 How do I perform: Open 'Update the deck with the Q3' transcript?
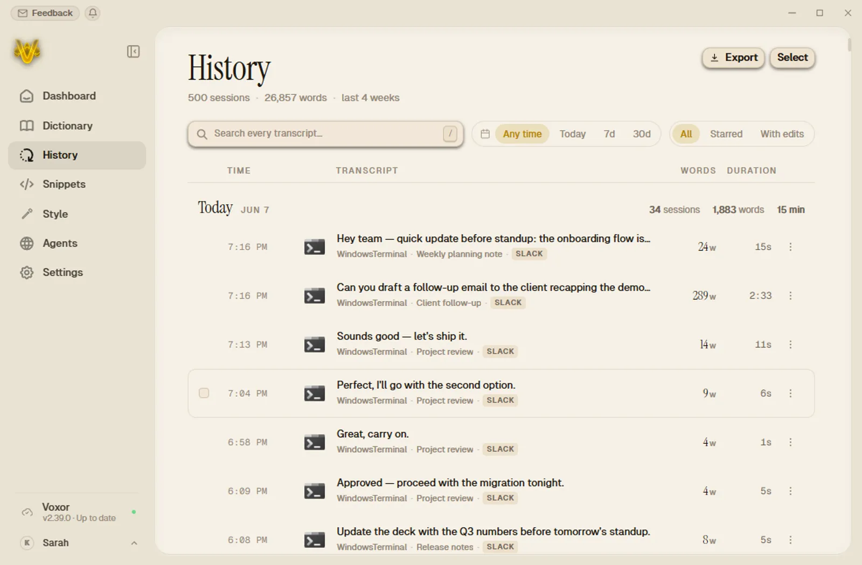(493, 532)
